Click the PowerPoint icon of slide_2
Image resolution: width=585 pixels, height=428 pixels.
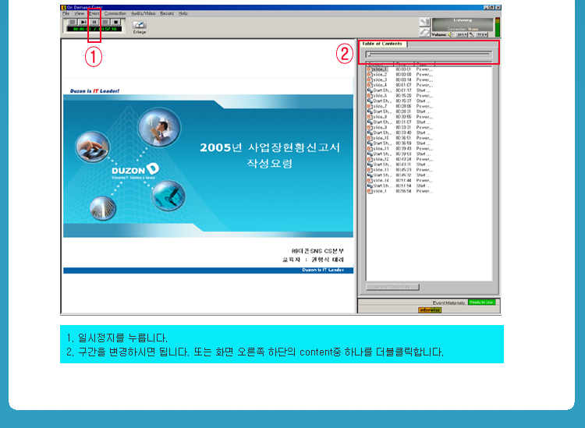[x=370, y=75]
